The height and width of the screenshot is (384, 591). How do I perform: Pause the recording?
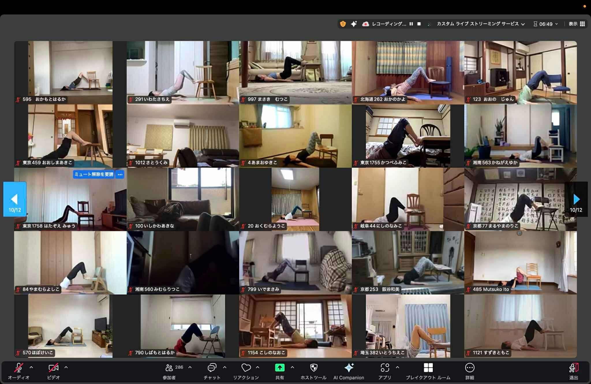(x=411, y=24)
